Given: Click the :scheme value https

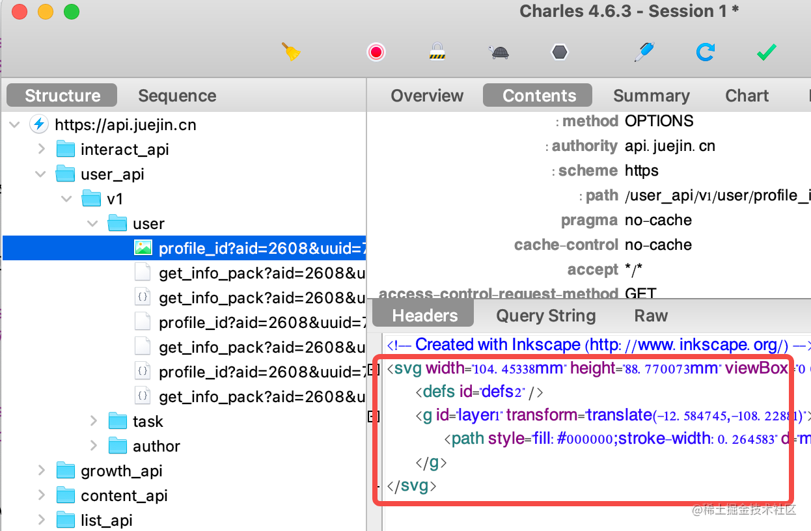Looking at the screenshot, I should [642, 170].
